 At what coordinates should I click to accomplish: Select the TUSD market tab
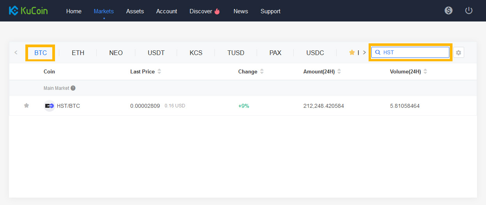[x=236, y=53]
